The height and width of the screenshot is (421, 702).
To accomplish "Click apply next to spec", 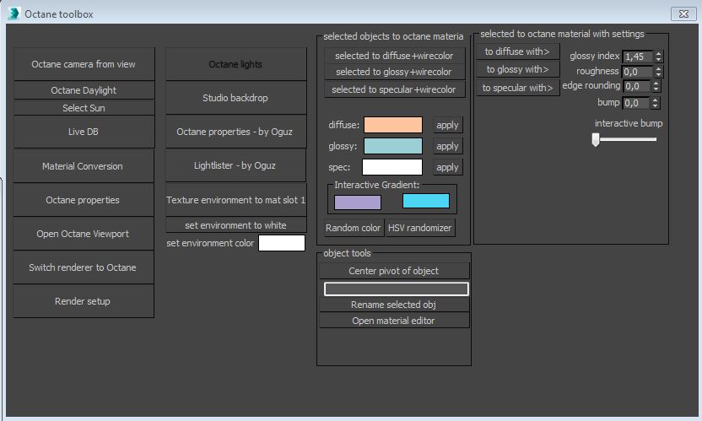I will (448, 167).
